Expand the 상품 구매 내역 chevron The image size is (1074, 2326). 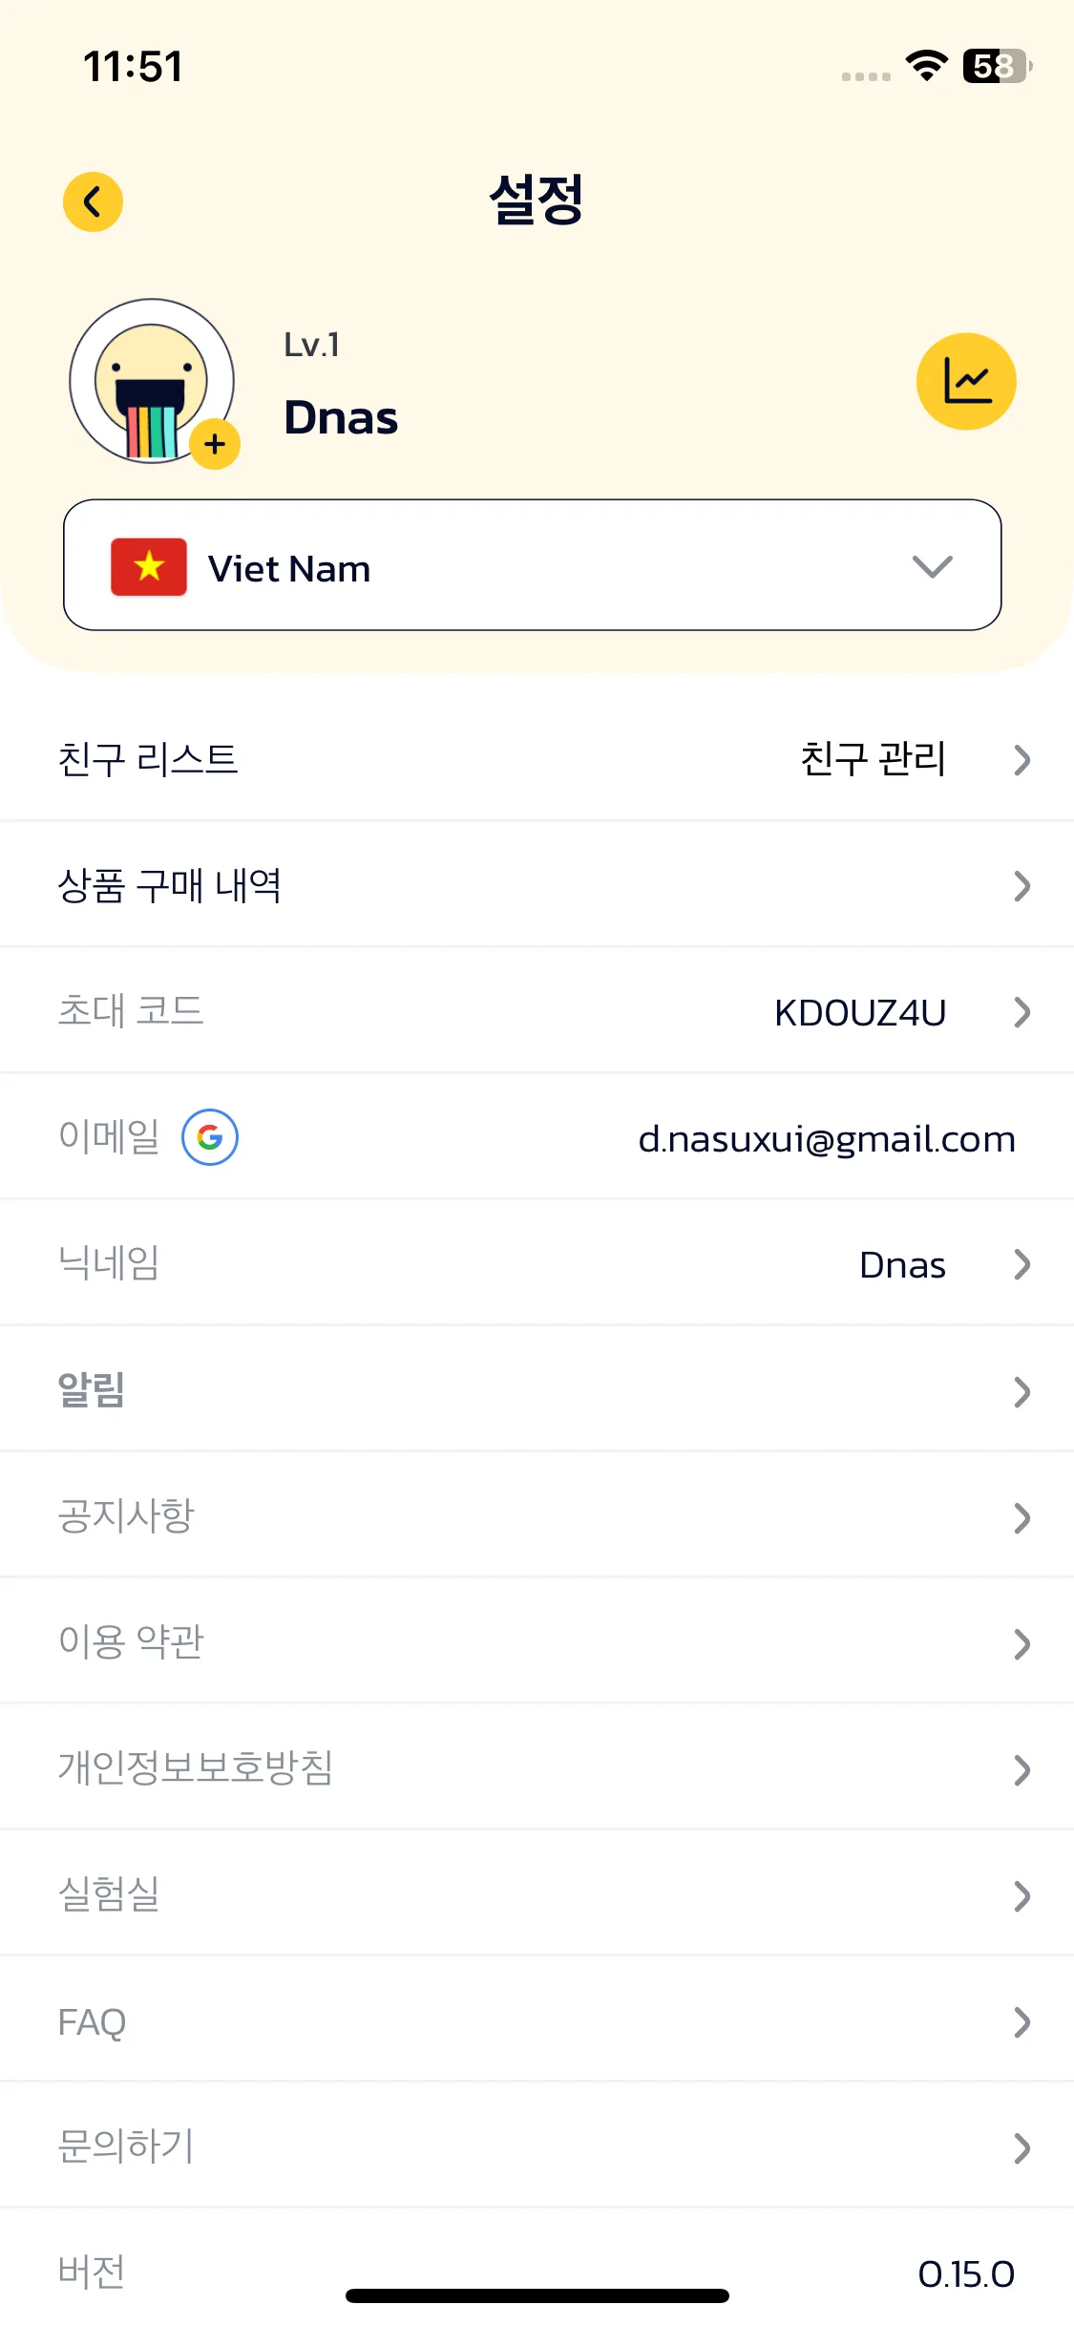point(1021,886)
